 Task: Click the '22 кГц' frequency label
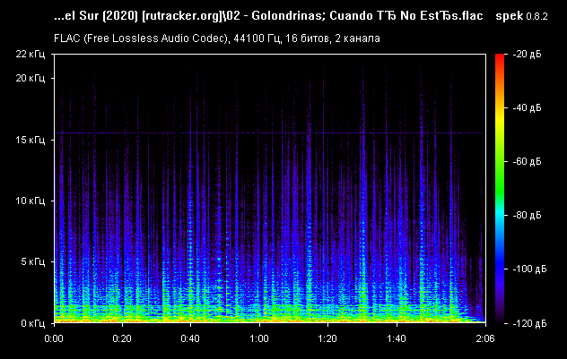pos(31,54)
